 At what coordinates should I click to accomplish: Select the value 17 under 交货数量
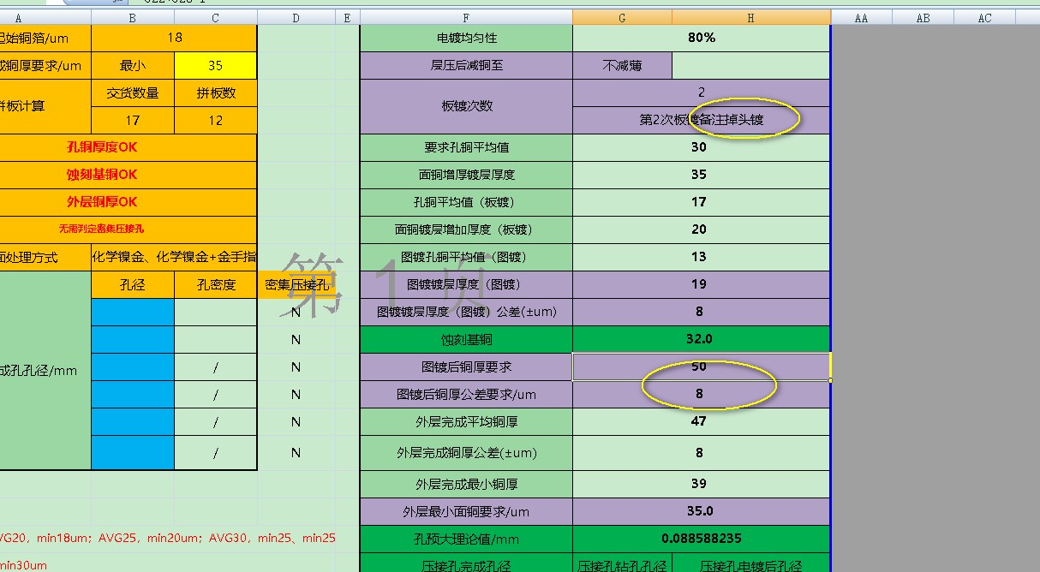(x=133, y=121)
